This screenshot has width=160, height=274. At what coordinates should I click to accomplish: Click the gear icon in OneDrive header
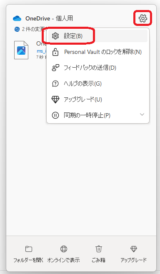[143, 18]
